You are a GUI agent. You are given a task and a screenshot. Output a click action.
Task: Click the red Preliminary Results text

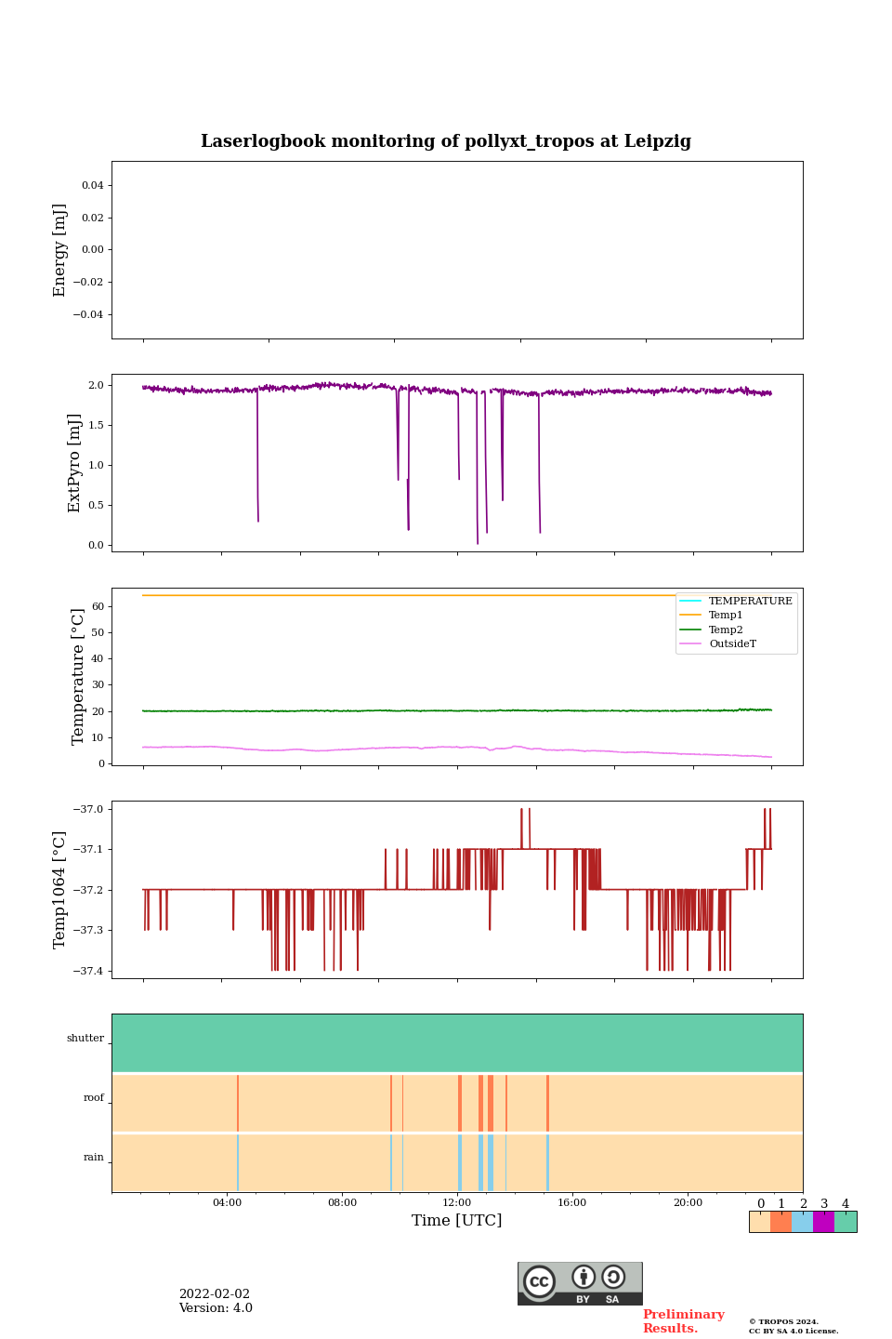[683, 1321]
